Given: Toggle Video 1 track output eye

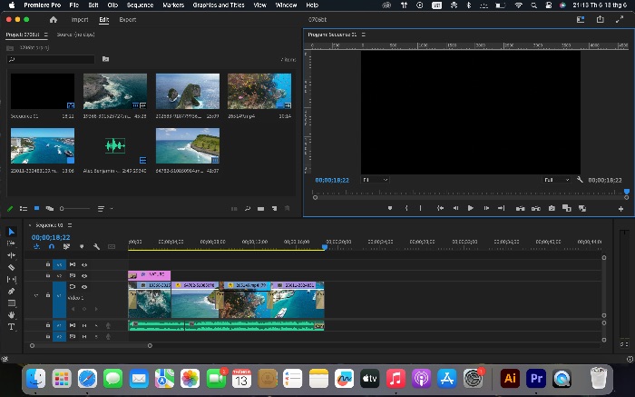Looking at the screenshot, I should pyautogui.click(x=84, y=287).
